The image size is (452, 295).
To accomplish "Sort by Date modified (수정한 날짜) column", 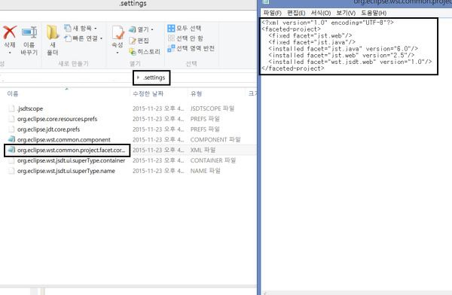I will 148,93.
